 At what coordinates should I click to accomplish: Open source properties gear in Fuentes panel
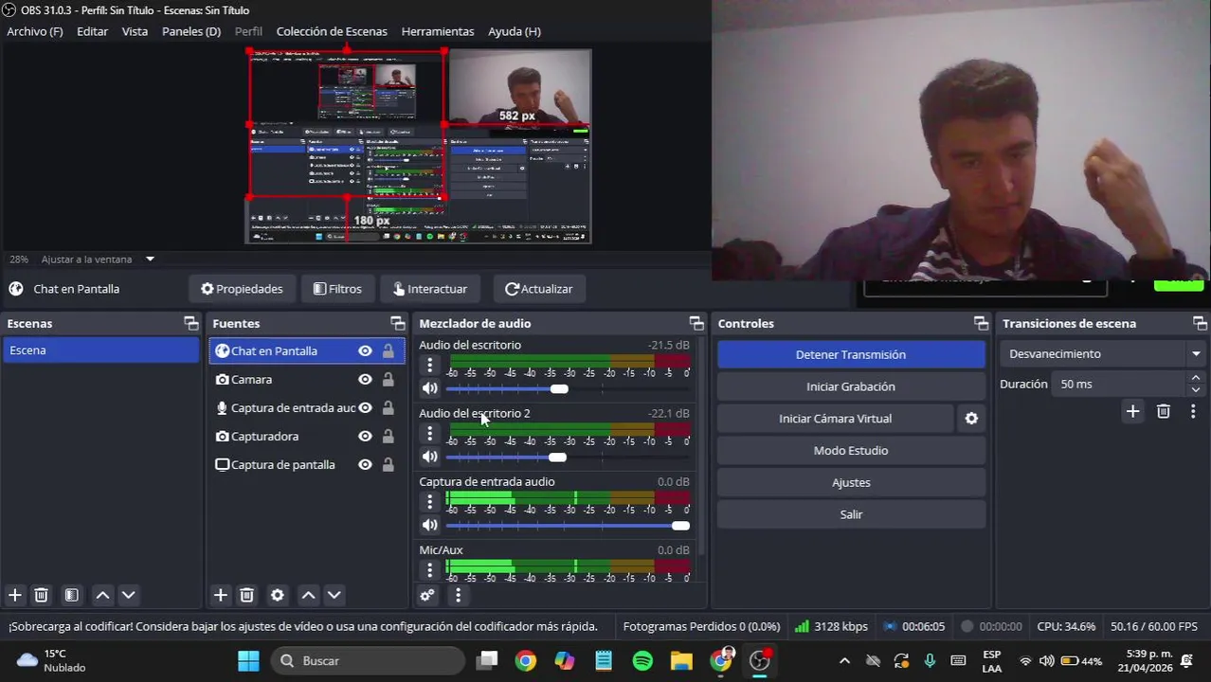coord(278,595)
